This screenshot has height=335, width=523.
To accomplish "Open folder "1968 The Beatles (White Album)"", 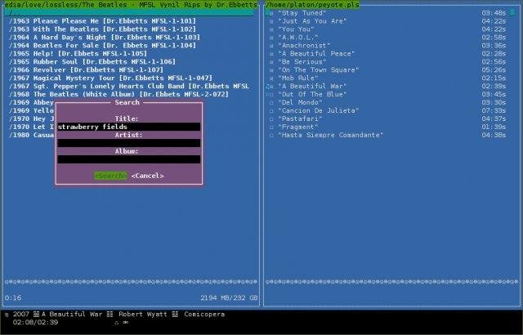I will tap(118, 94).
